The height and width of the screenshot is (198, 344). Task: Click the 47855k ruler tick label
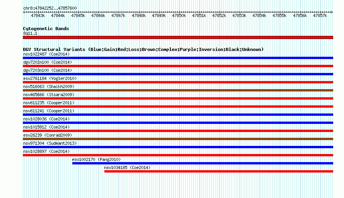tap(280, 15)
